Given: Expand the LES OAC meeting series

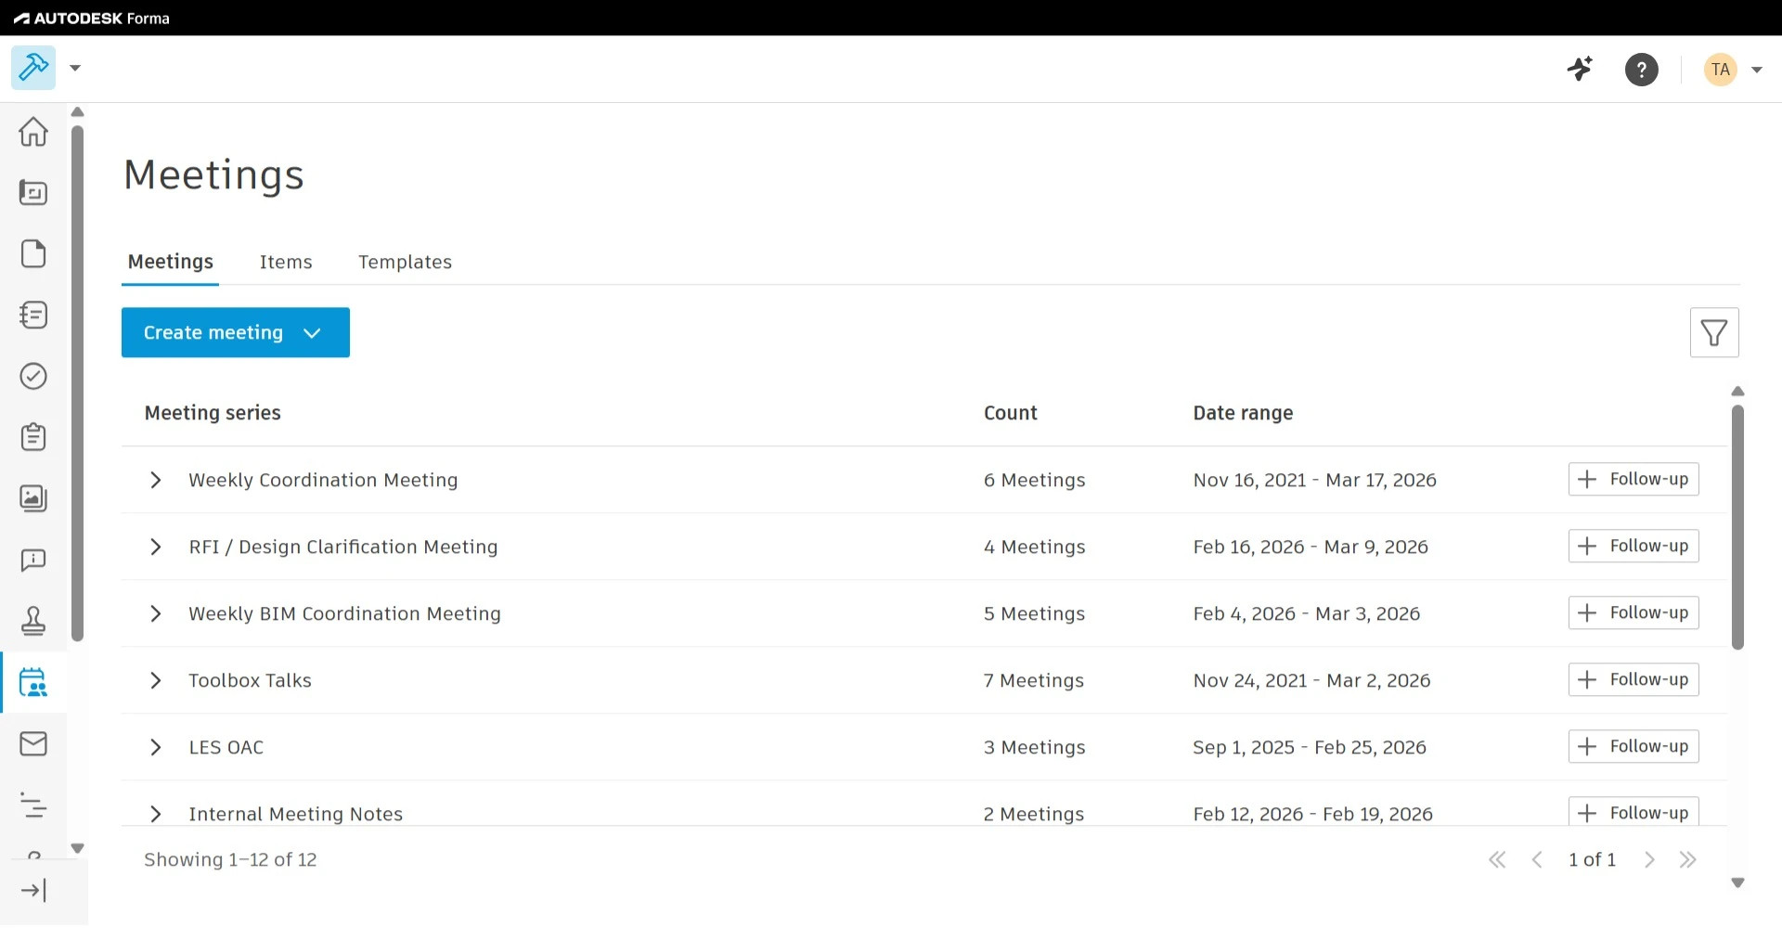Looking at the screenshot, I should pos(156,747).
